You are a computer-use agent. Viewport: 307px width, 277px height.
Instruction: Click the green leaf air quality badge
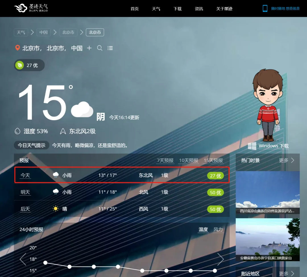[20, 65]
